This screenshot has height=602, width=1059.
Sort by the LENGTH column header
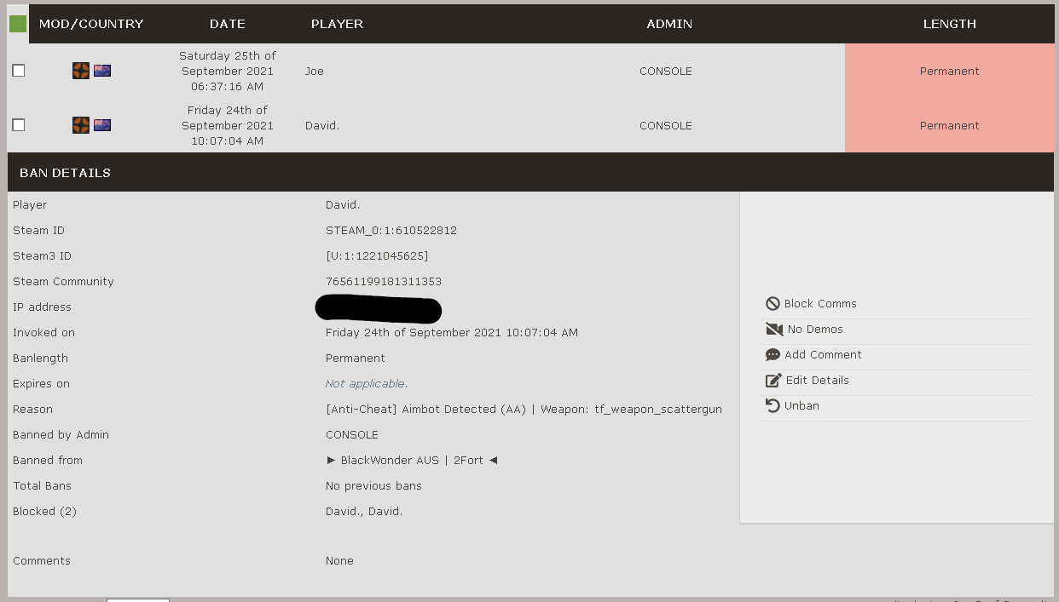point(949,24)
